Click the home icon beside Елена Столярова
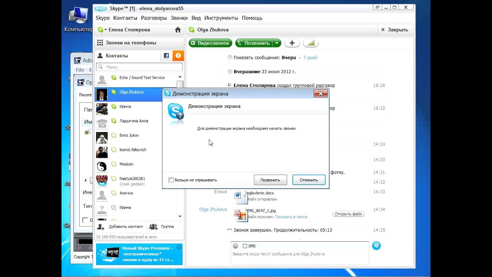492x277 pixels. click(178, 30)
